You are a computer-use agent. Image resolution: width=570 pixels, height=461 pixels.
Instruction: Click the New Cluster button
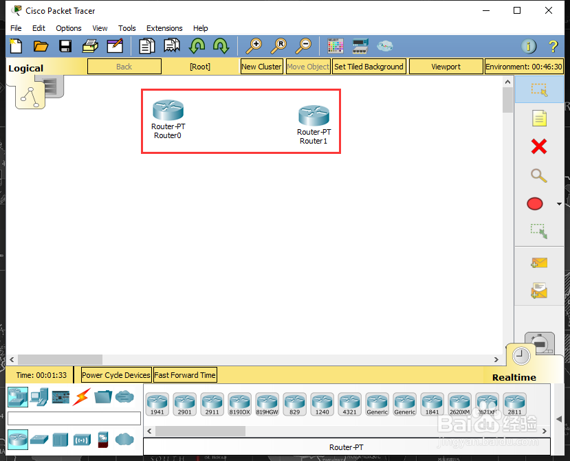[261, 67]
